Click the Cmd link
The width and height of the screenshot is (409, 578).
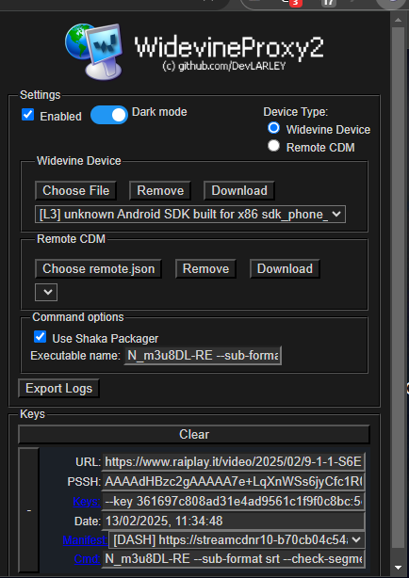coord(87,559)
